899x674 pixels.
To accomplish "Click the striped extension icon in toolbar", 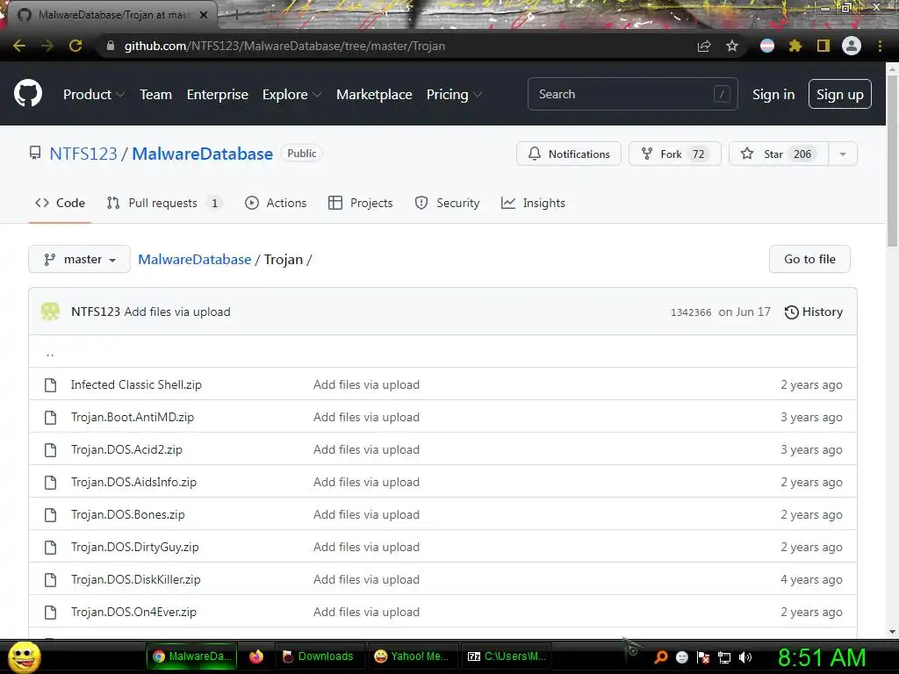I will pos(767,46).
